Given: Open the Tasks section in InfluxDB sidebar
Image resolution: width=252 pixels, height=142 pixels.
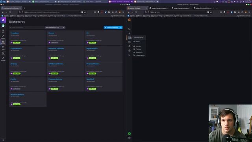Looking at the screenshot, I should tap(3, 48).
